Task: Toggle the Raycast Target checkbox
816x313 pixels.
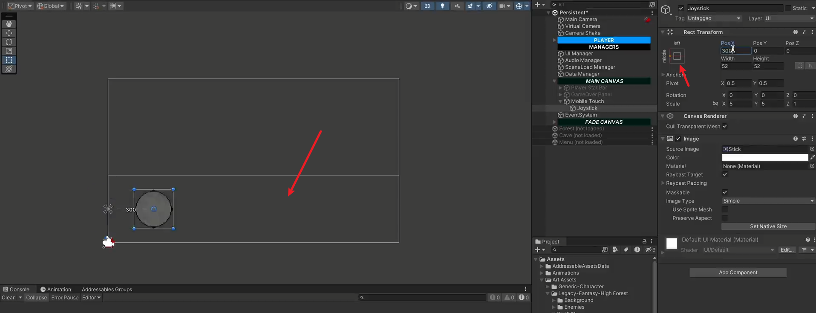Action: [725, 174]
